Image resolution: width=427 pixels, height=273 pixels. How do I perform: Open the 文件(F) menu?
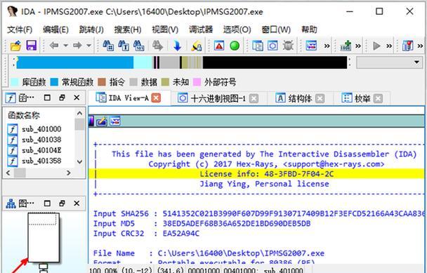[x=20, y=29]
